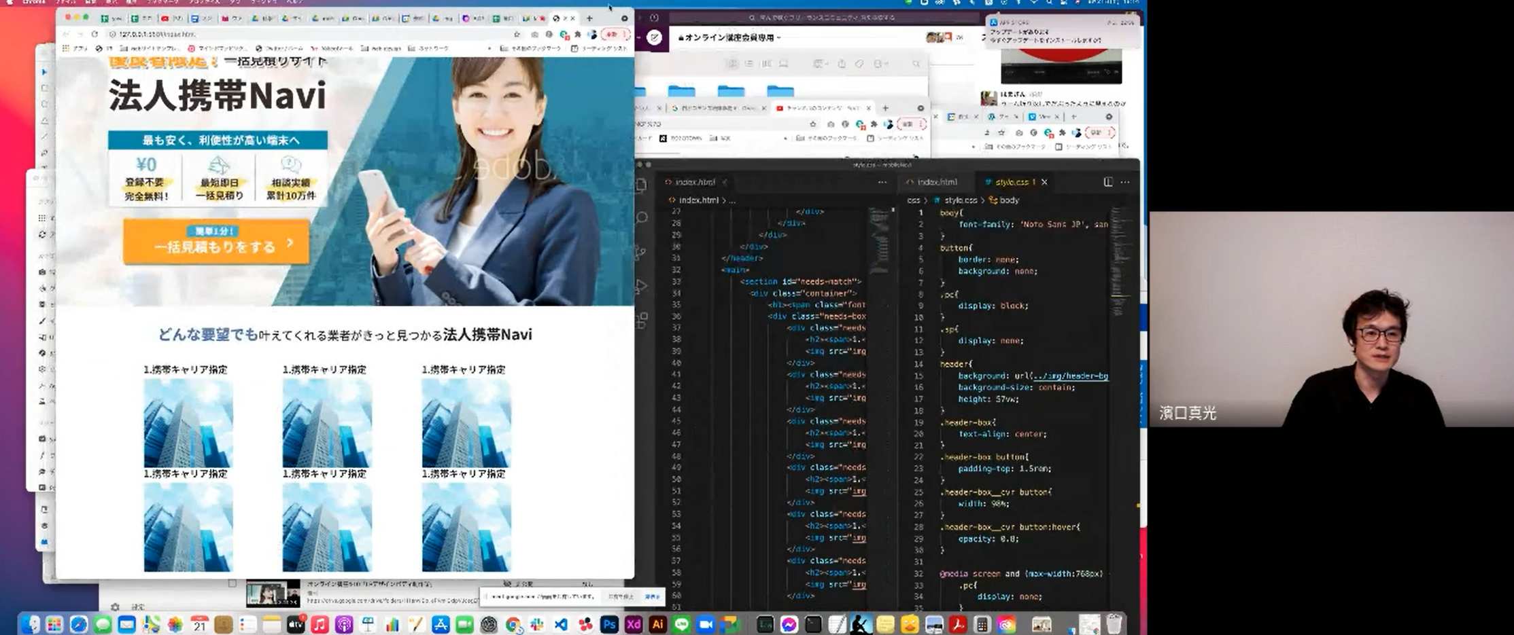Open Launchpad in the dock
Image resolution: width=1514 pixels, height=635 pixels.
pos(54,624)
